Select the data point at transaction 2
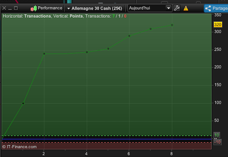228x157 pixels. coord(44,54)
